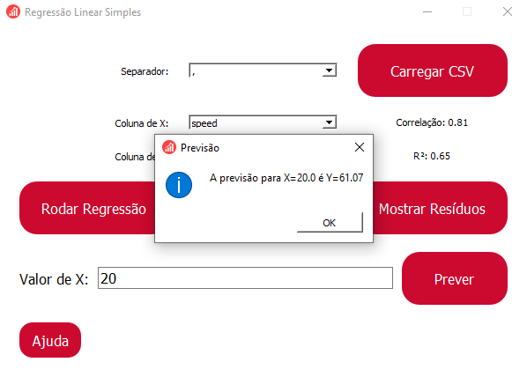Viewport: 527px width, 377px height.
Task: Click the prediction message Y=61.07 text
Action: point(286,177)
